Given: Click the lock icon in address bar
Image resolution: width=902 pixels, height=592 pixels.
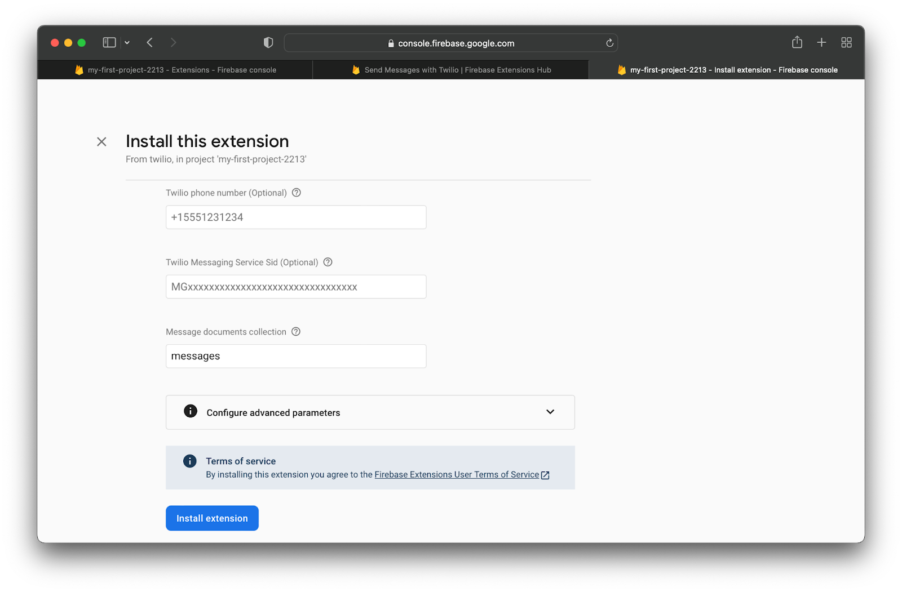Looking at the screenshot, I should [391, 43].
